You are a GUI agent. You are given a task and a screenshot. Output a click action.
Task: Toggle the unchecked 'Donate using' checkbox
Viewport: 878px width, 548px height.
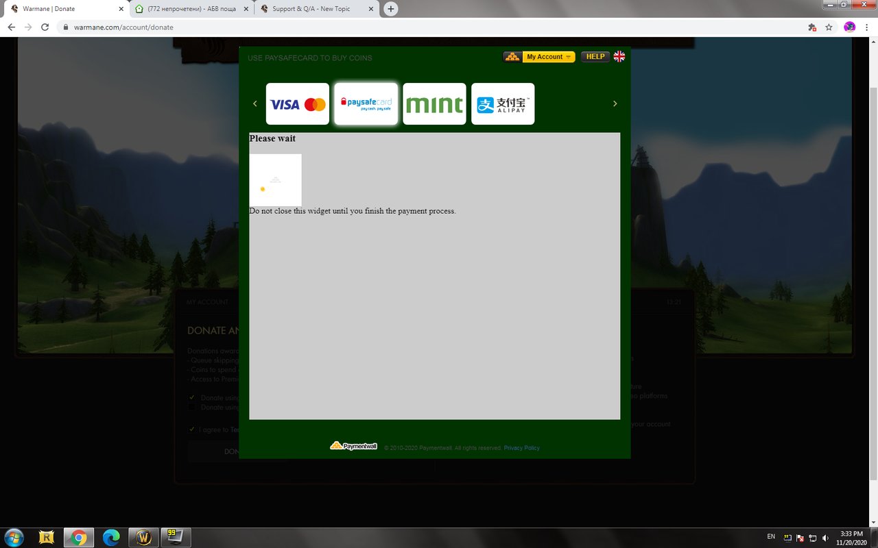tap(192, 407)
